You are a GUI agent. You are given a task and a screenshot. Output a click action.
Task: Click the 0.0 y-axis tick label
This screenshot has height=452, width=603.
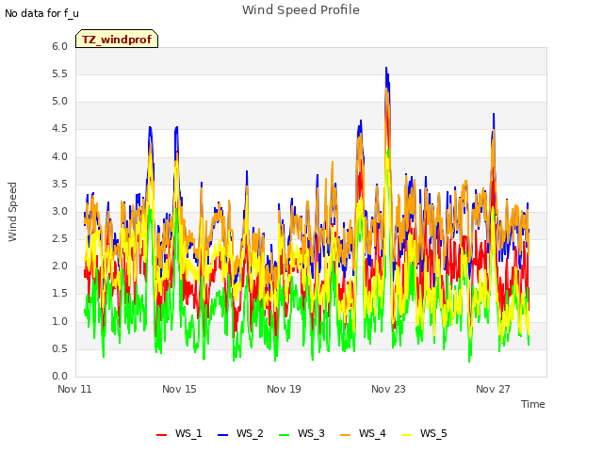click(x=60, y=377)
